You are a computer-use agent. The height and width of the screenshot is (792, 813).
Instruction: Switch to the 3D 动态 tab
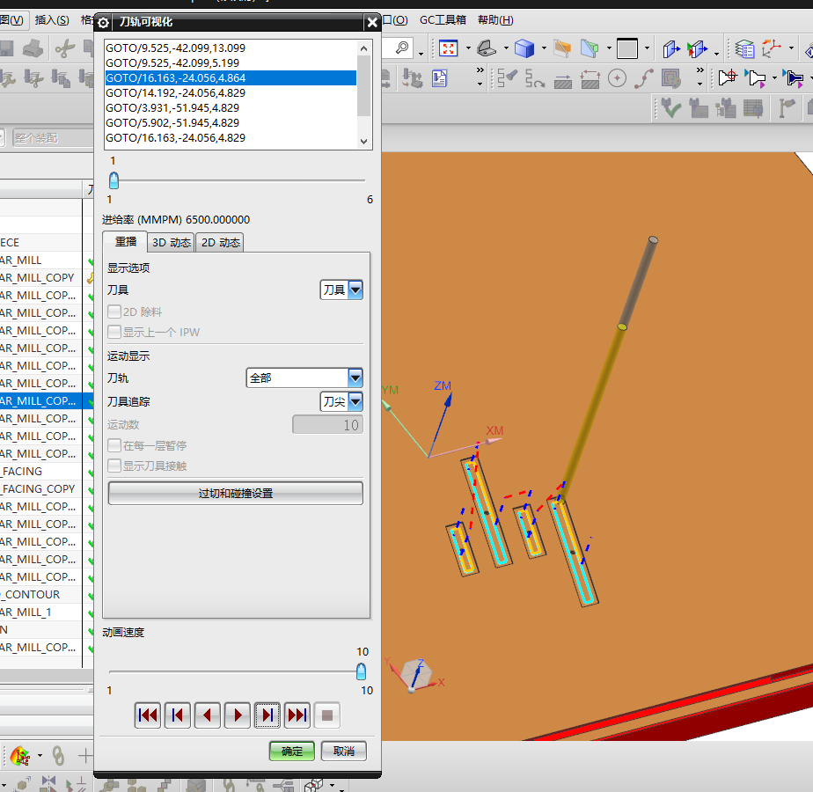coord(171,243)
